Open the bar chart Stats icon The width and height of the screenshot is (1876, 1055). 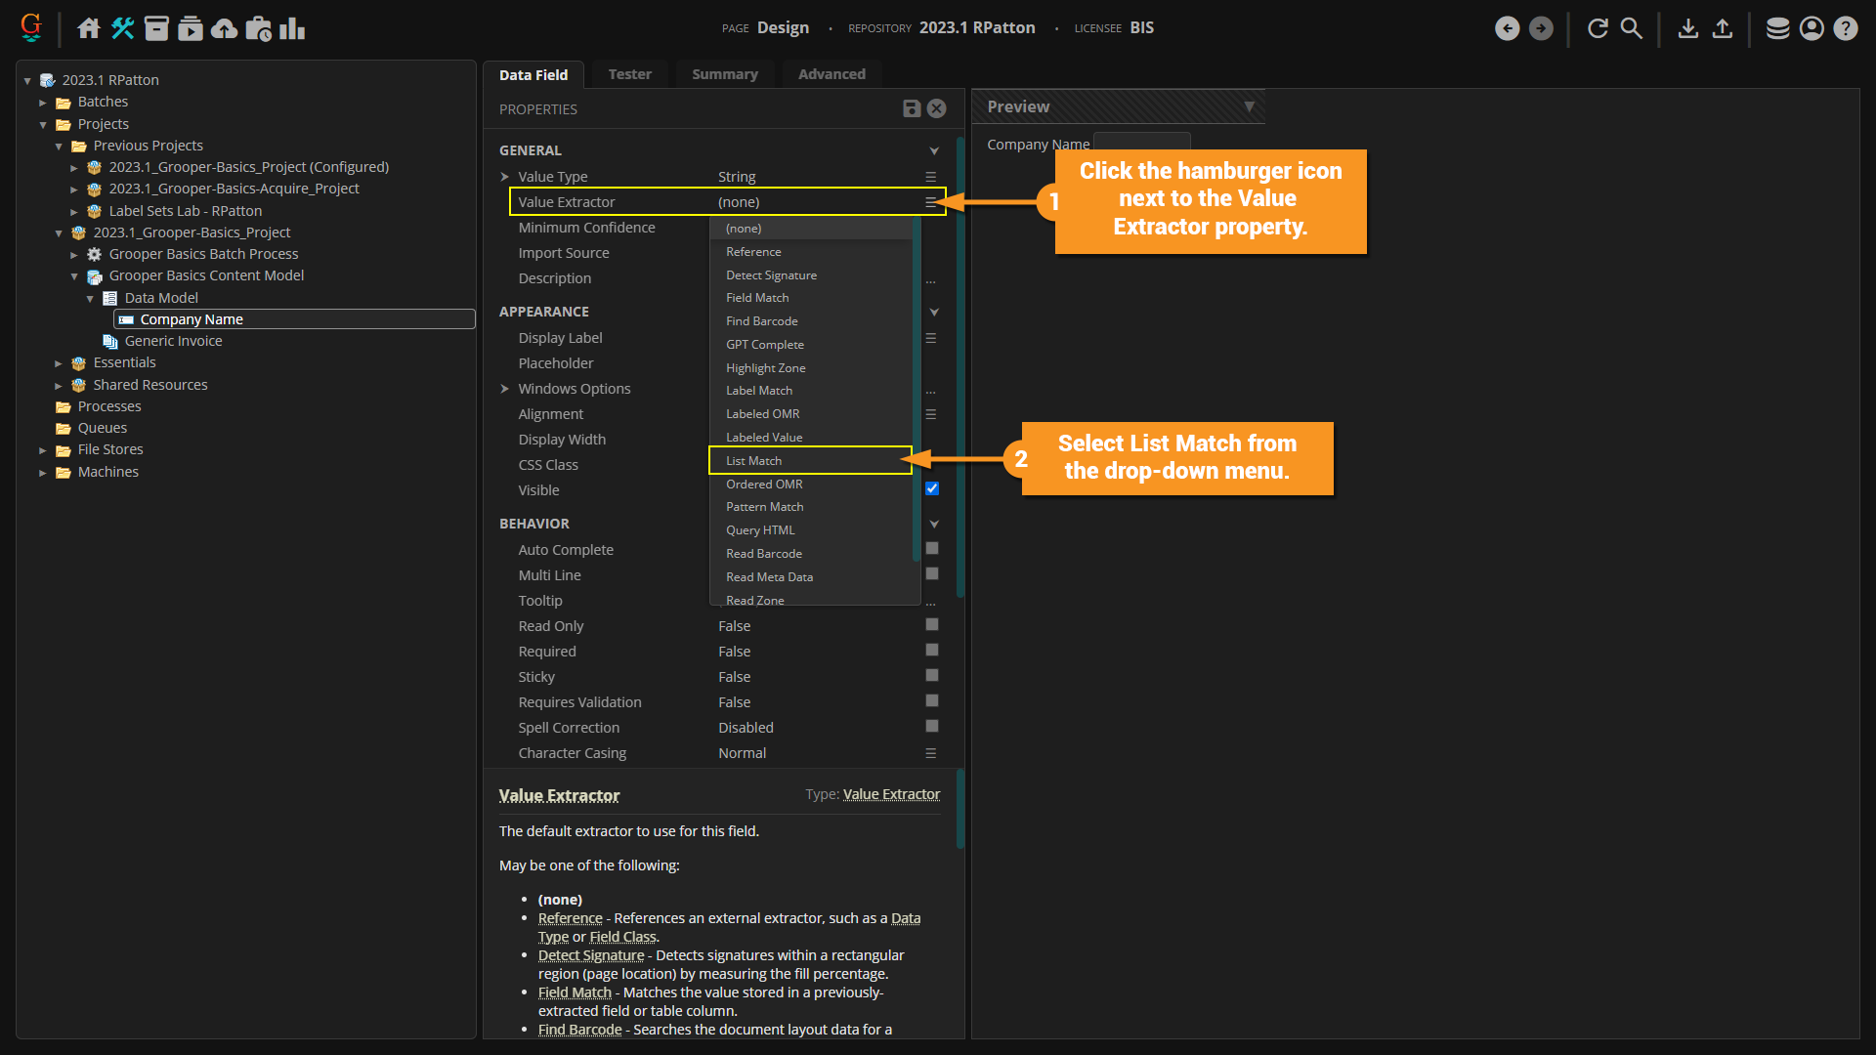292,28
